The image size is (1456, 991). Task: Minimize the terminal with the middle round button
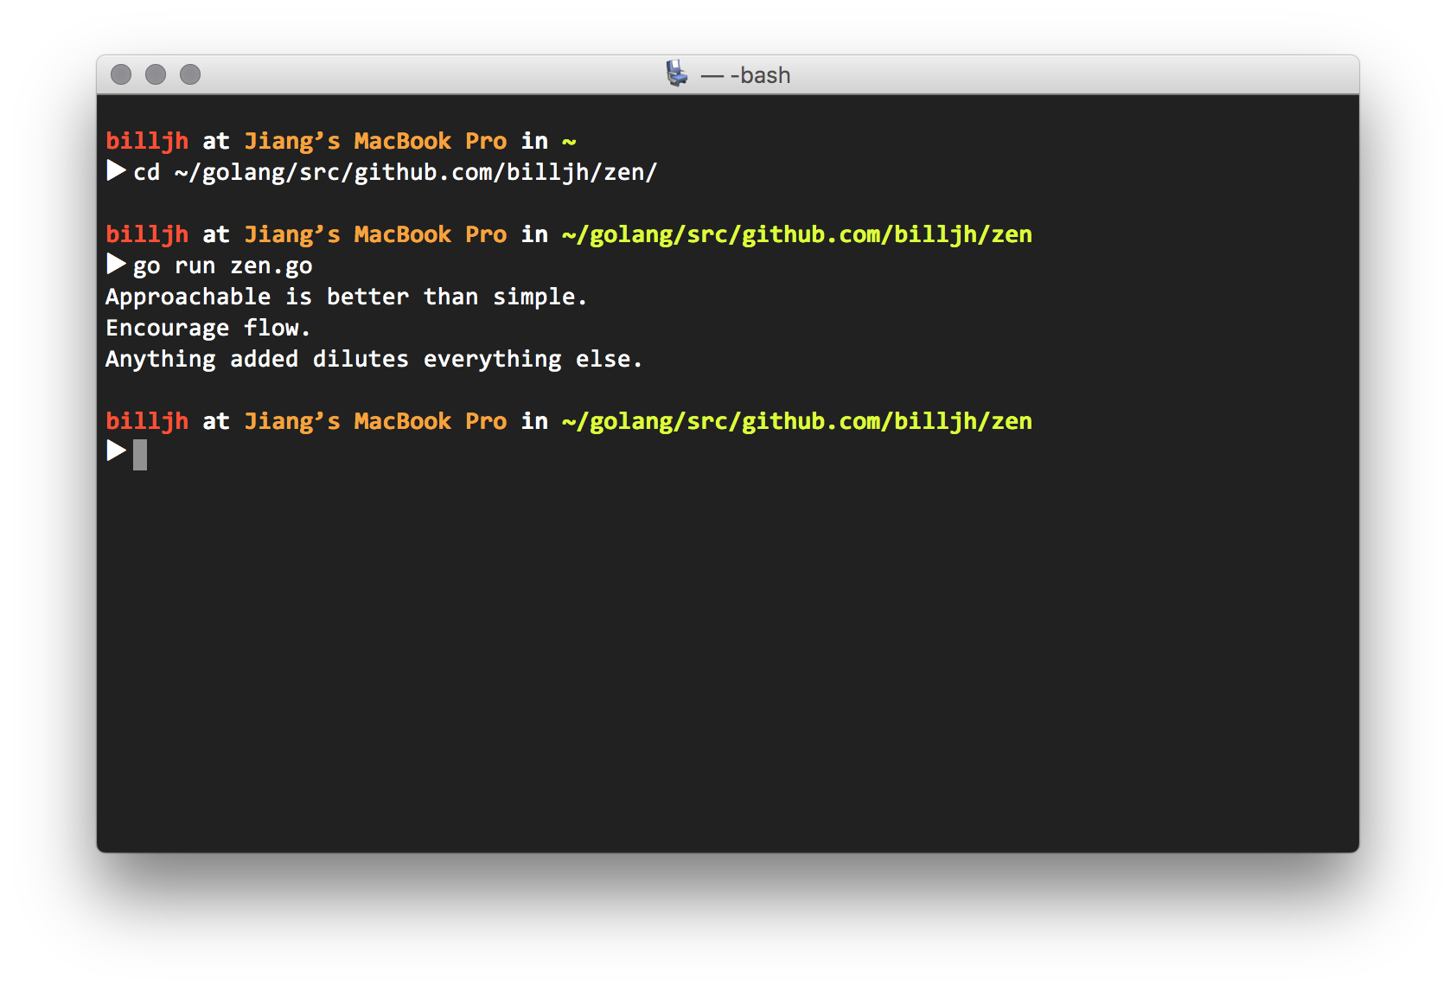(x=156, y=74)
